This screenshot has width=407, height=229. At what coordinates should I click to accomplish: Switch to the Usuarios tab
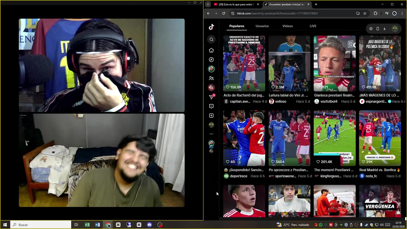click(x=262, y=26)
